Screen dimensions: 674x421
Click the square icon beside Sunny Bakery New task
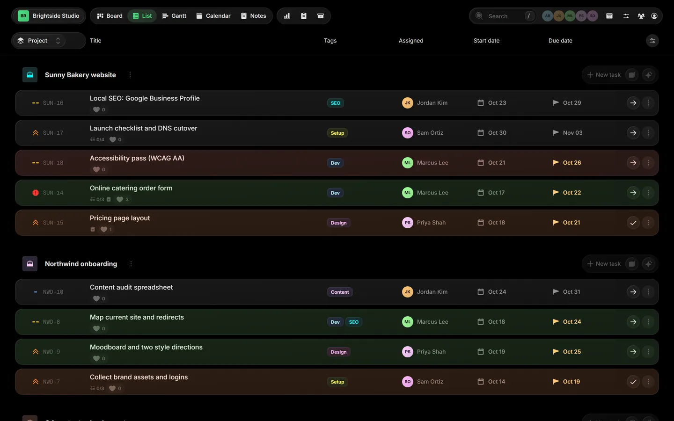pos(632,75)
